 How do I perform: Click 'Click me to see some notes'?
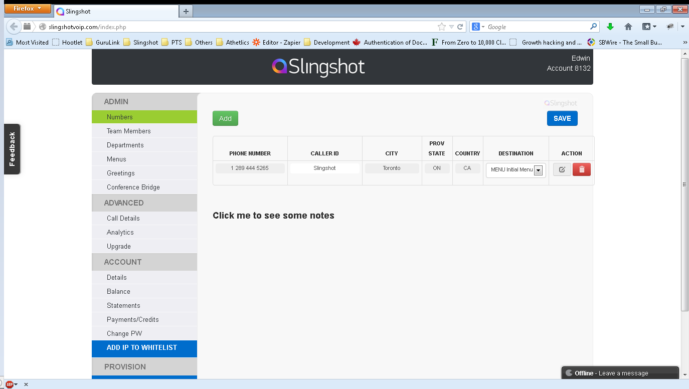pyautogui.click(x=273, y=216)
